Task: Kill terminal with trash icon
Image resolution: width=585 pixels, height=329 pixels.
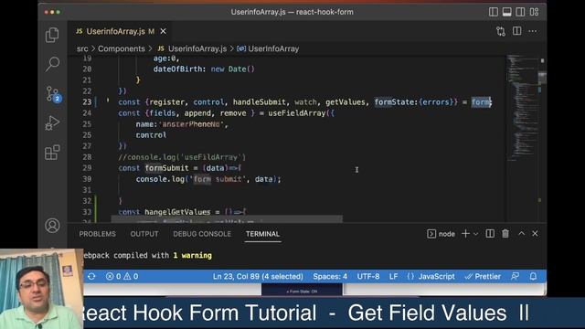Action: [x=505, y=234]
